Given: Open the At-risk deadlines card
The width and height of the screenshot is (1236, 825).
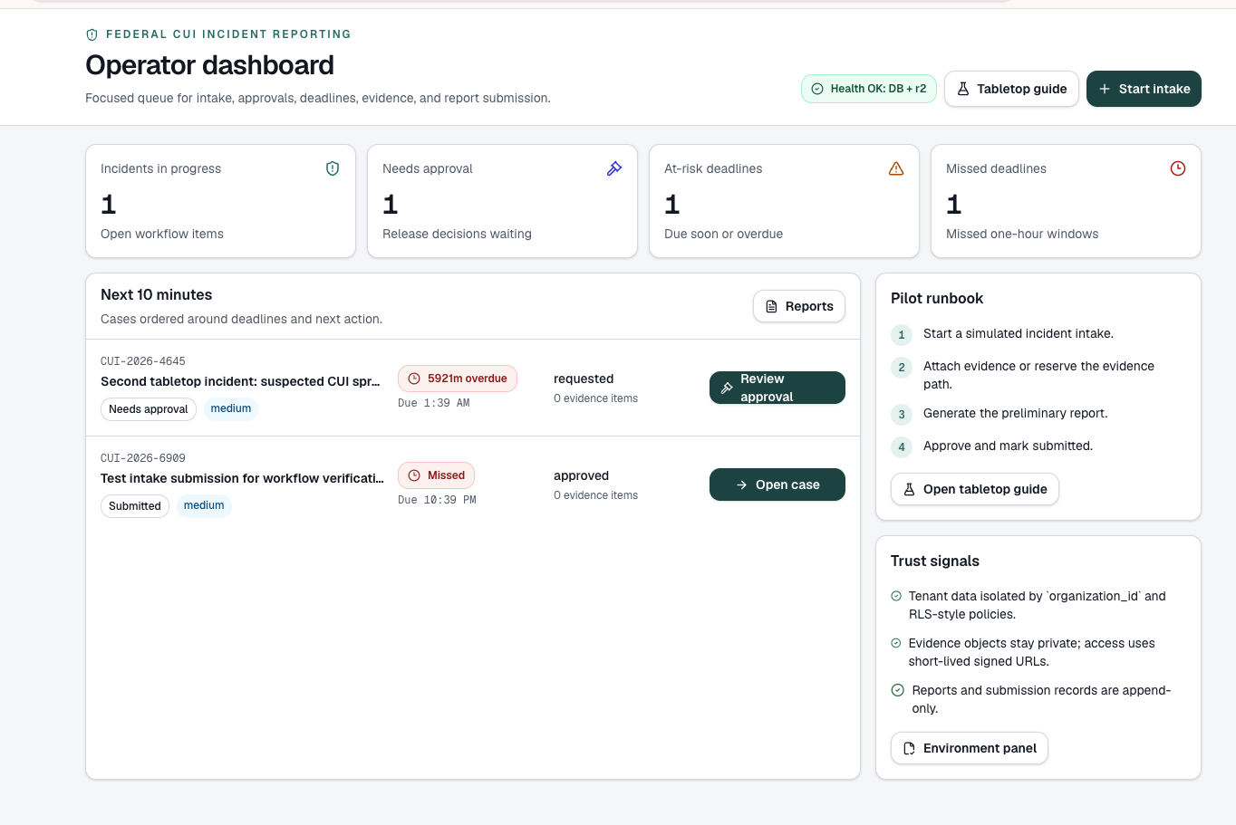Looking at the screenshot, I should click(x=784, y=201).
